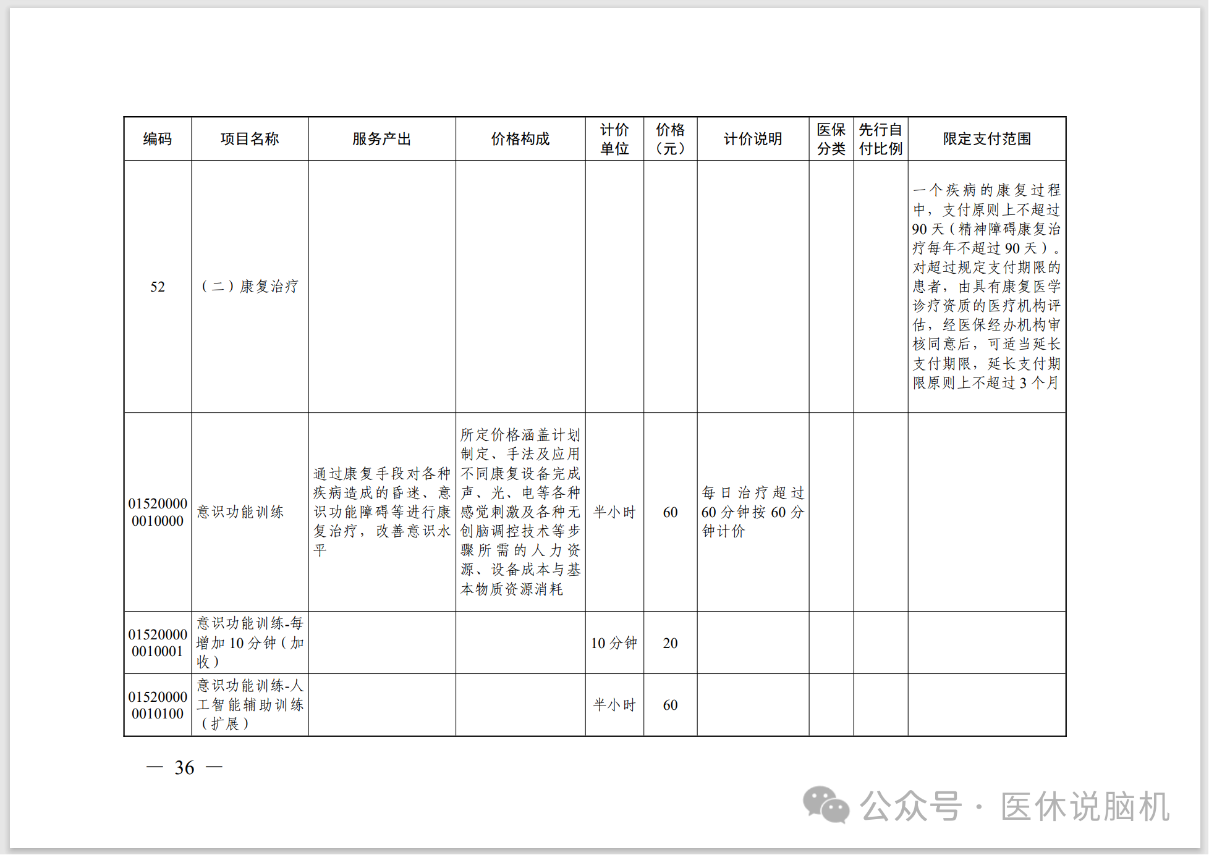Viewport: 1209px width, 855px height.
Task: Click the 价格（元） column header
Action: pyautogui.click(x=670, y=139)
